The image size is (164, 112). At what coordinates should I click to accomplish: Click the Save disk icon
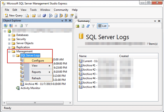(x=39, y=16)
